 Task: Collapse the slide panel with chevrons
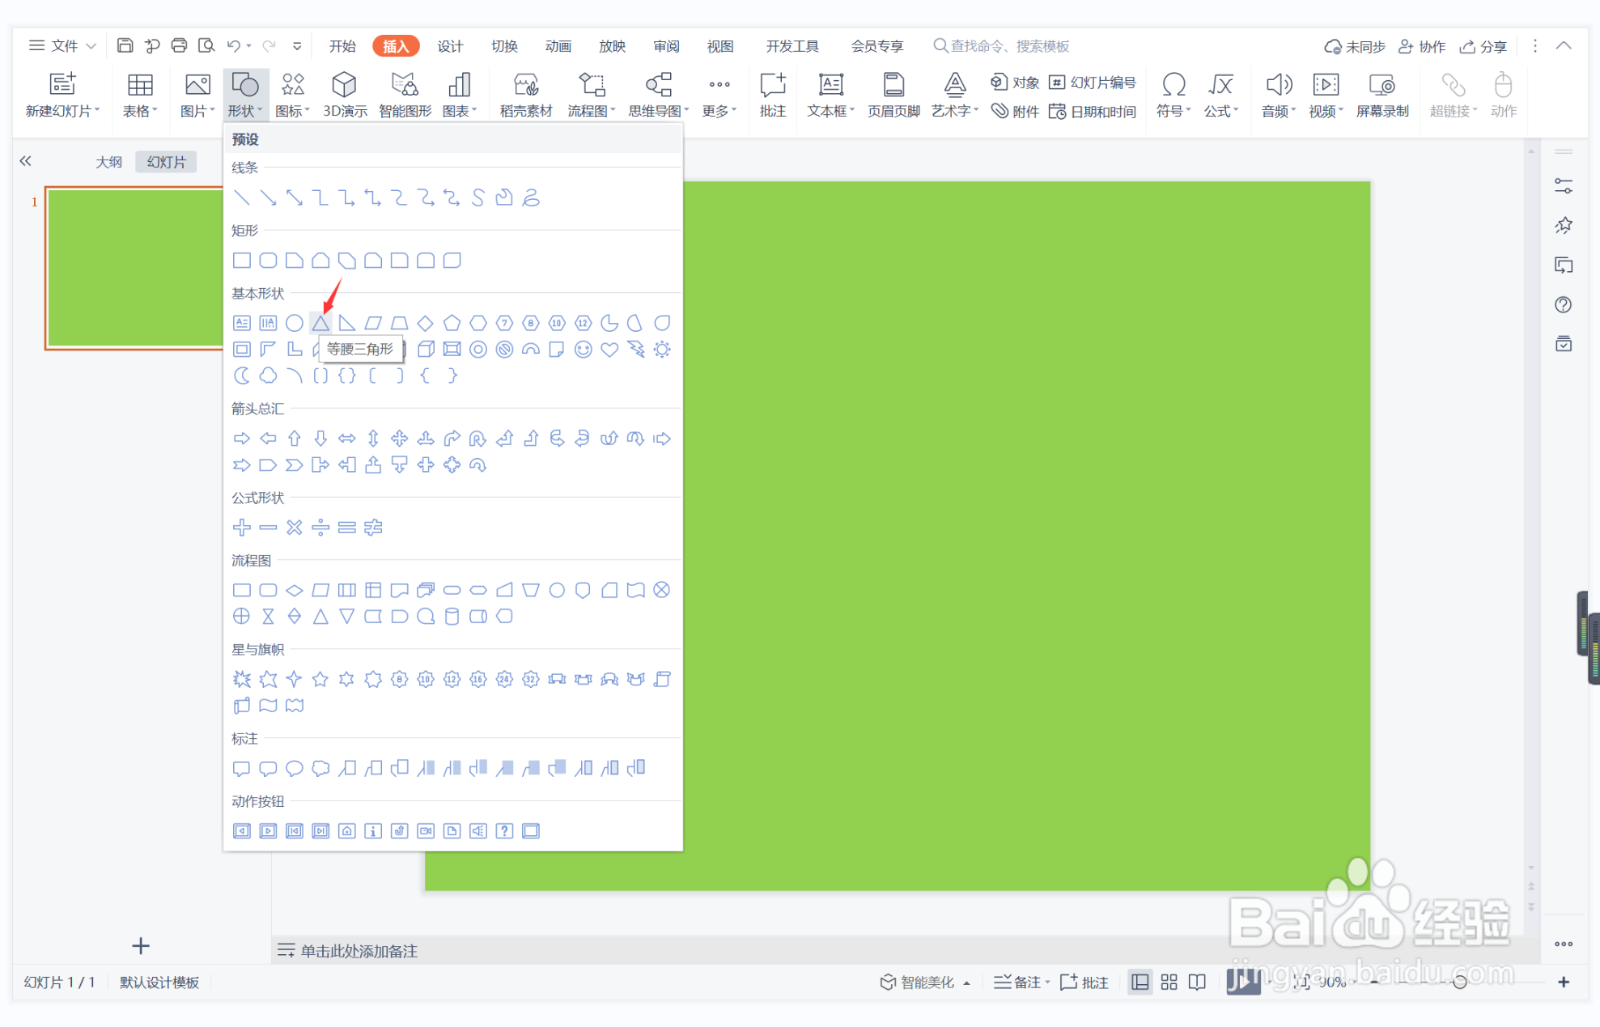[25, 161]
